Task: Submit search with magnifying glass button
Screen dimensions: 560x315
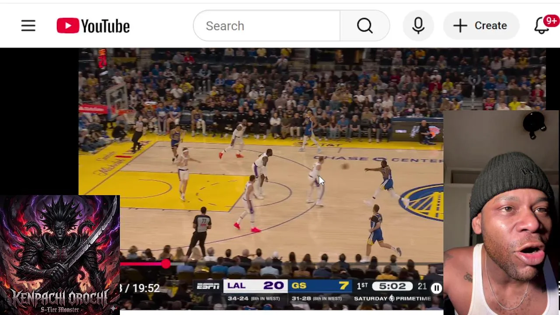Action: 364,26
